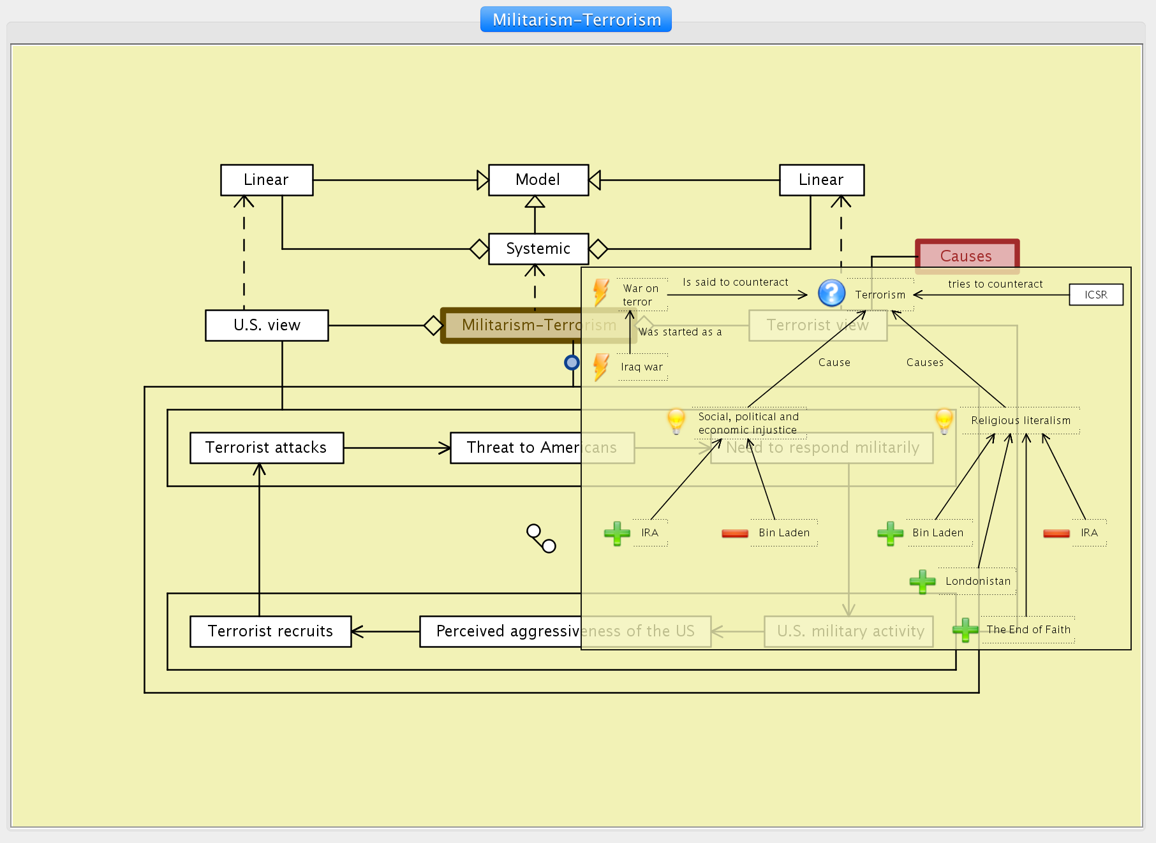1156x843 pixels.
Task: Select the red Causes node
Action: 967,256
